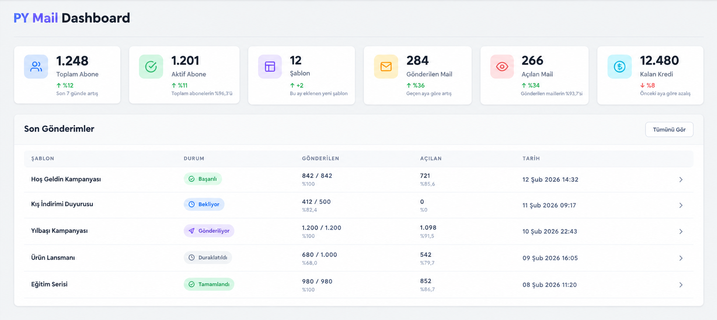Image resolution: width=717 pixels, height=320 pixels.
Task: Click the Açılan Mail eye icon
Action: (x=502, y=66)
